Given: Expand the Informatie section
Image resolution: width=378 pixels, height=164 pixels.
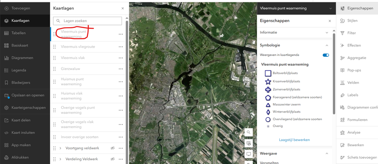Looking at the screenshot, I should click(x=294, y=32).
